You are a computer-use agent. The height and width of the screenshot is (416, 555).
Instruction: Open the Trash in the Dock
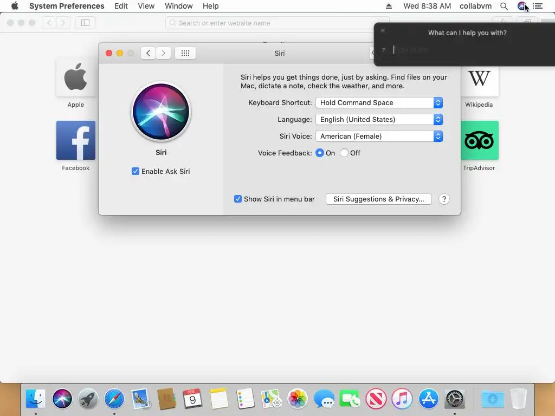[519, 399]
